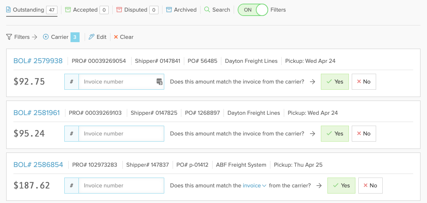The width and height of the screenshot is (427, 203).
Task: Toggle the Filters ON switch off
Action: [253, 10]
